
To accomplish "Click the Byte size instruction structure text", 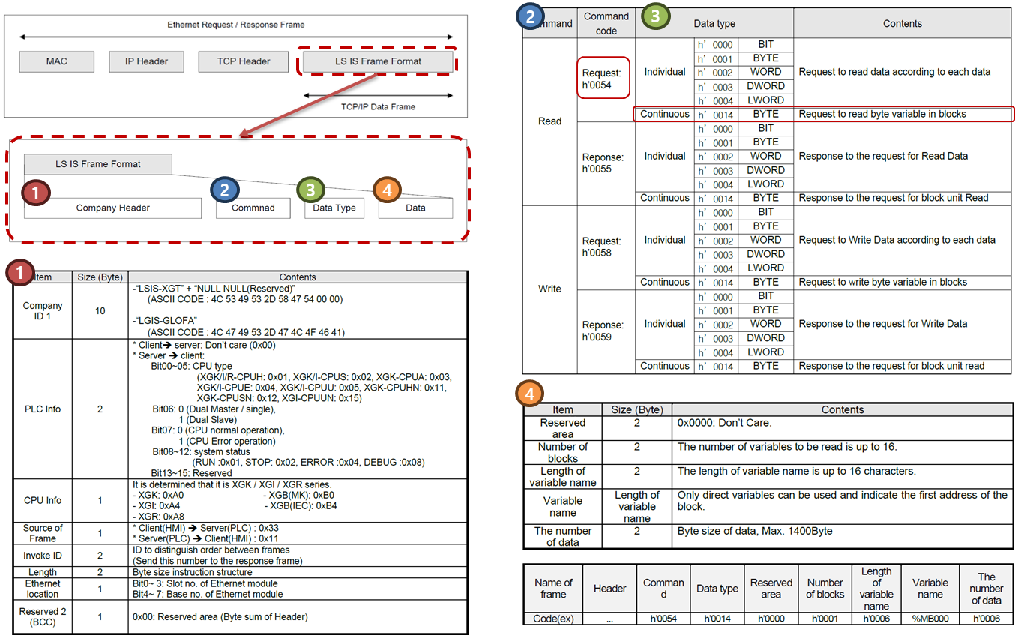I will point(192,572).
